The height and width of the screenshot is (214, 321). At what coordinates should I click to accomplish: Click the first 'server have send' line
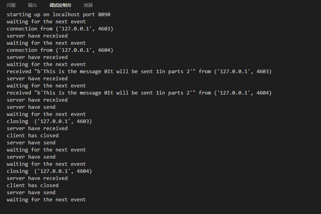click(x=31, y=107)
